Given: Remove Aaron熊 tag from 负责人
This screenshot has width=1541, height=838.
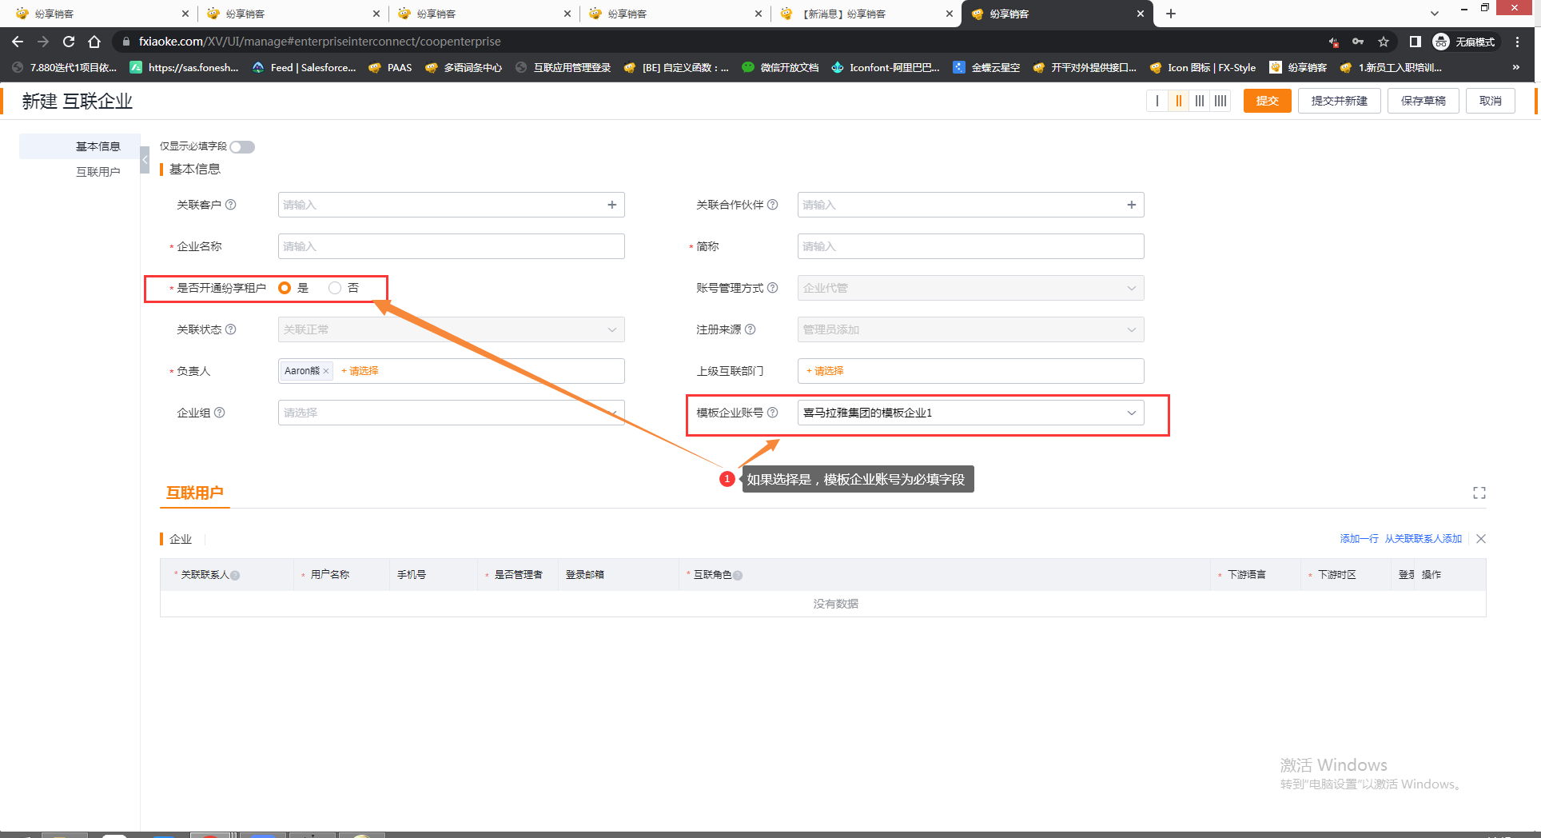Looking at the screenshot, I should pyautogui.click(x=326, y=371).
